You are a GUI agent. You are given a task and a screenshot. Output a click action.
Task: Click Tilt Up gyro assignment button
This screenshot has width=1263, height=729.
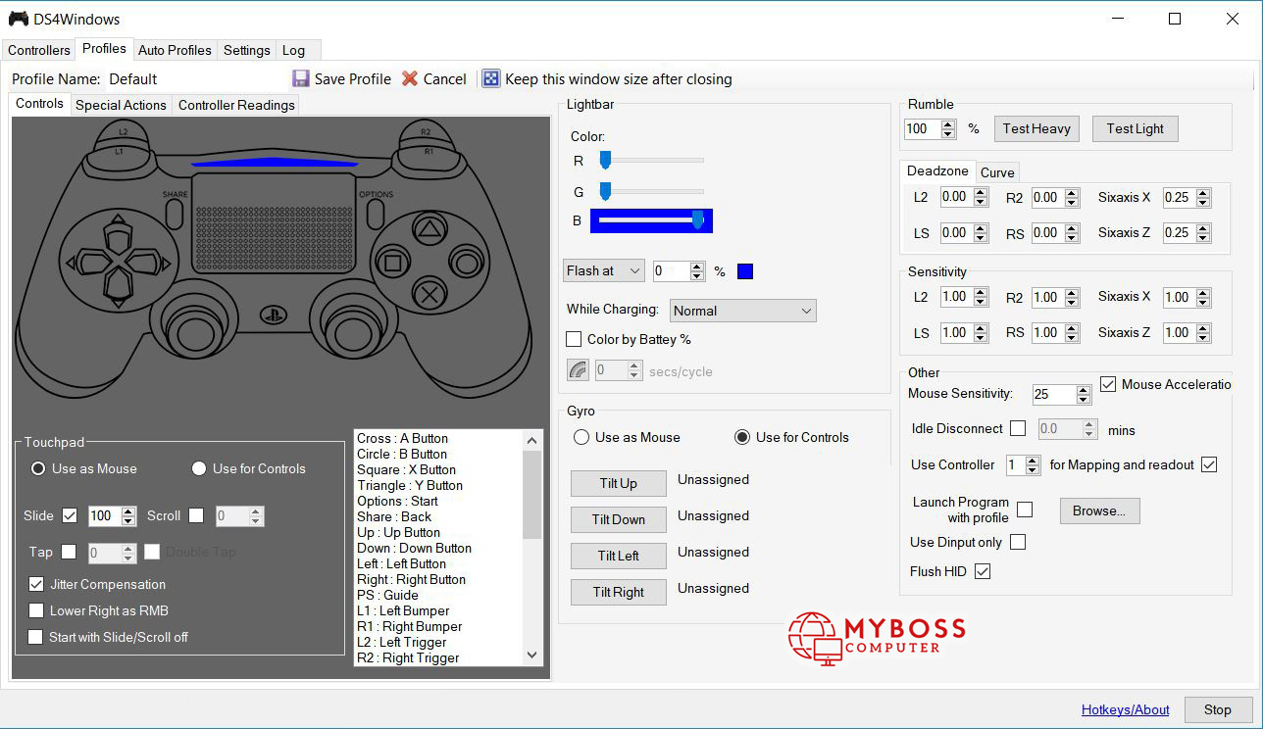618,483
